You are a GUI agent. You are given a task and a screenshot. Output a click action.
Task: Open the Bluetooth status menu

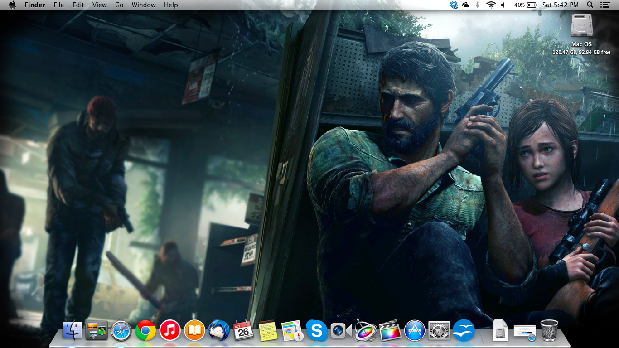pyautogui.click(x=478, y=5)
